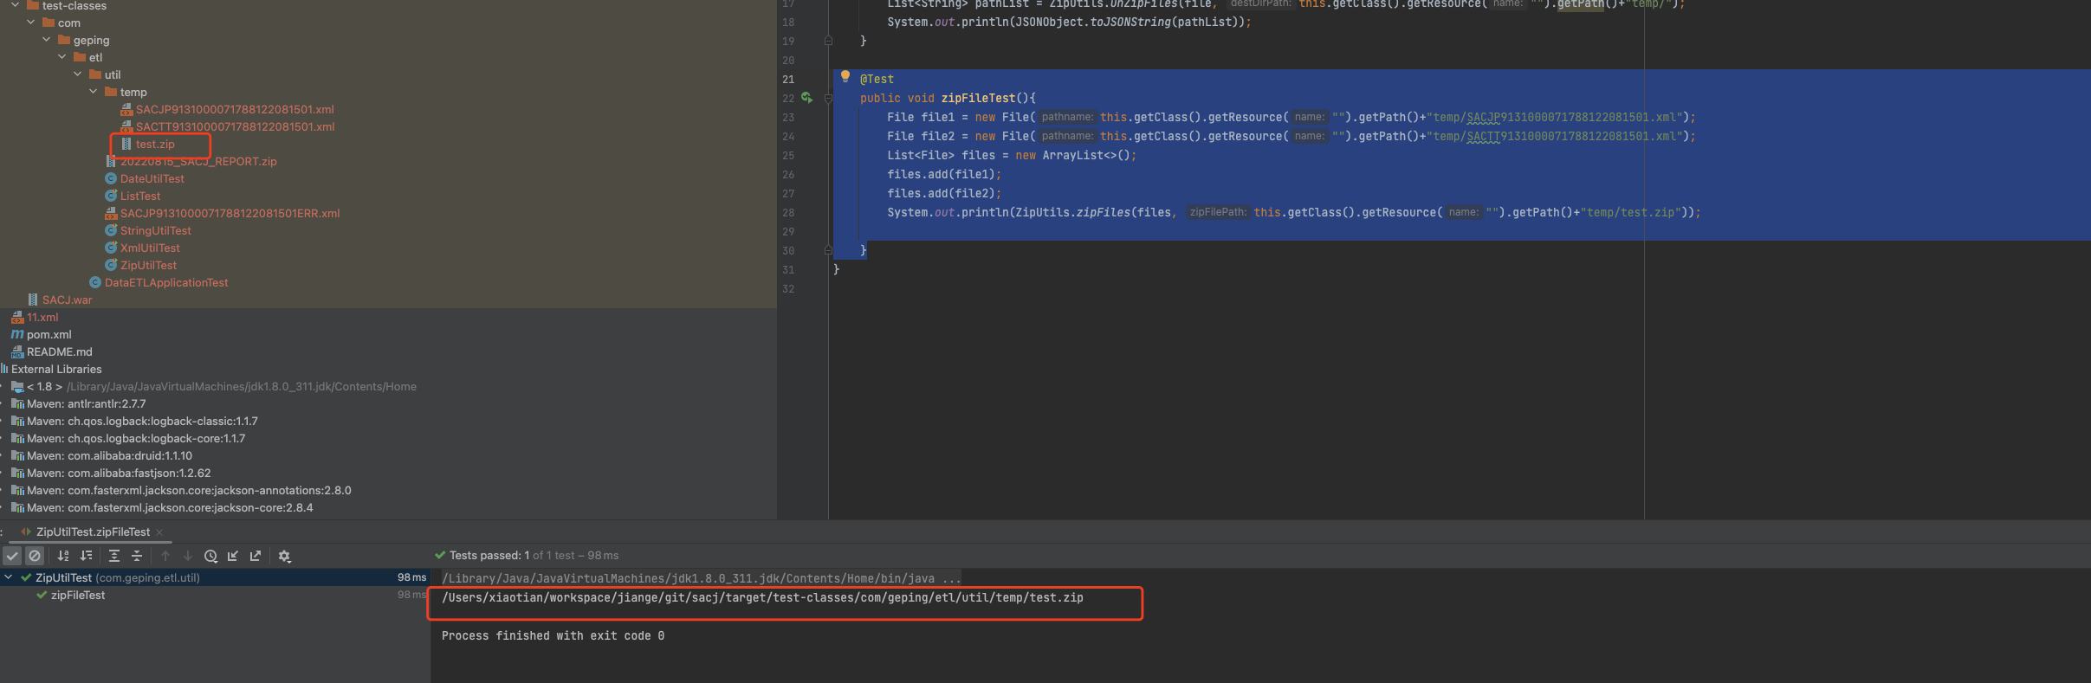Viewport: 2091px width, 683px height.
Task: Open the test runner settings gear
Action: (x=284, y=556)
